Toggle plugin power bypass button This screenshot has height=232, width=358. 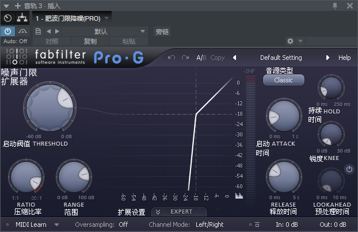coord(7,31)
